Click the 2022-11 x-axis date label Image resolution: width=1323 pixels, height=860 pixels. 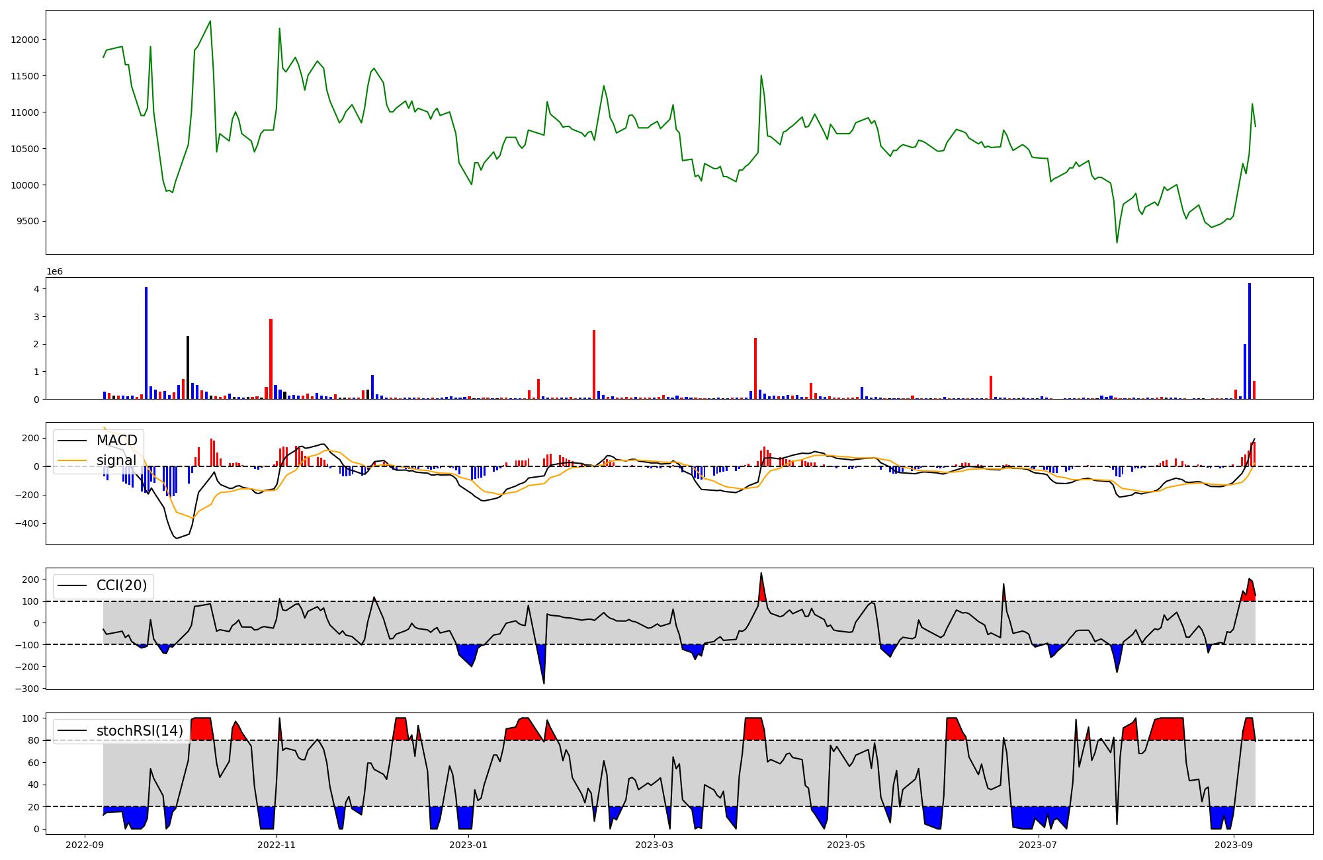(277, 845)
